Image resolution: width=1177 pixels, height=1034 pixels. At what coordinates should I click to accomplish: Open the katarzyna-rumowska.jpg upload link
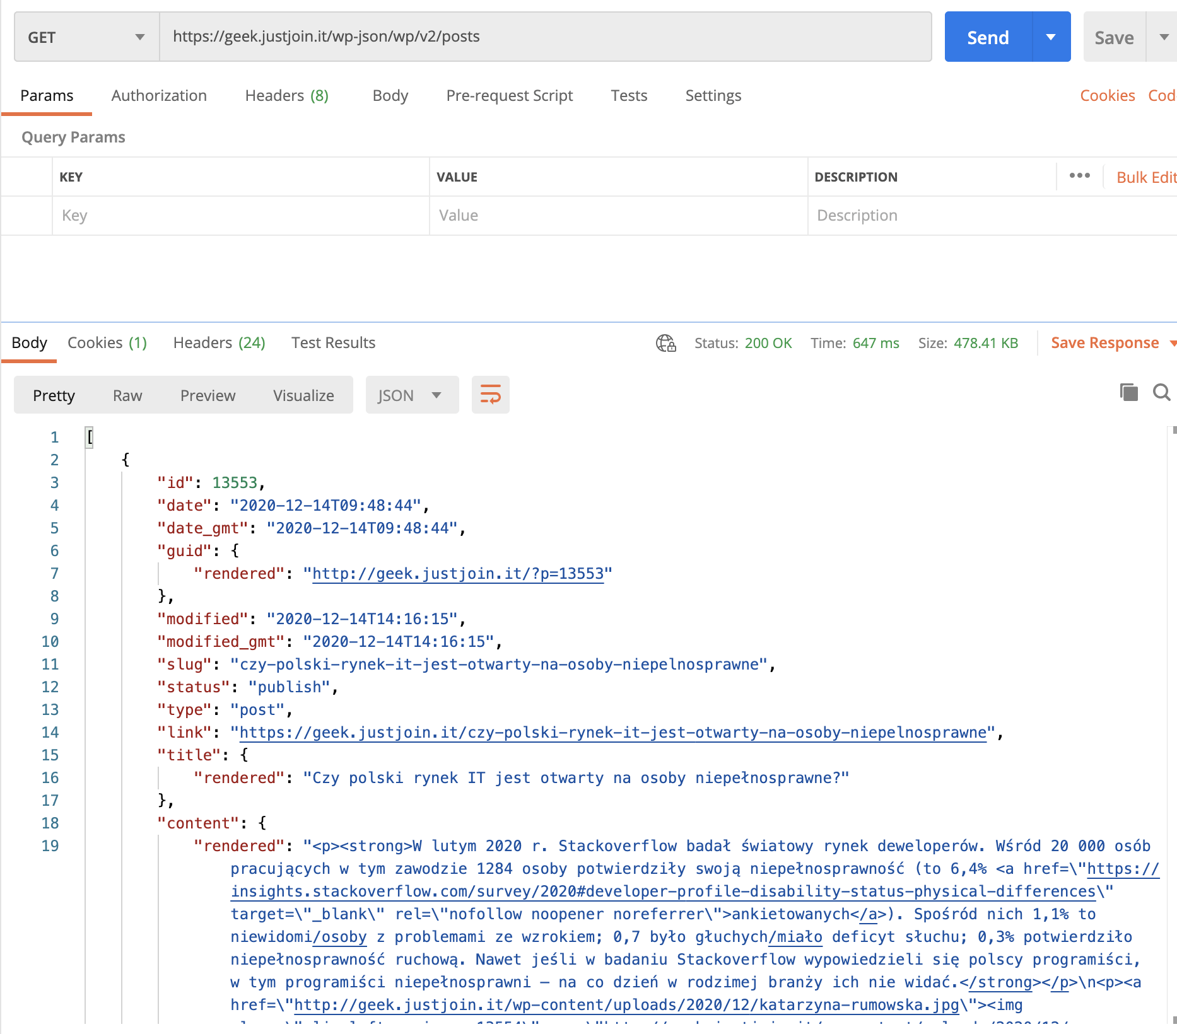pyautogui.click(x=626, y=1005)
